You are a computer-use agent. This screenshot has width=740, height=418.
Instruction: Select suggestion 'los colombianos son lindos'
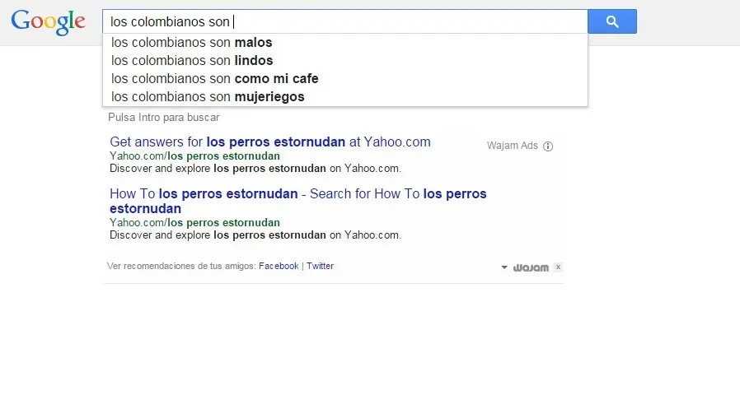tap(192, 61)
